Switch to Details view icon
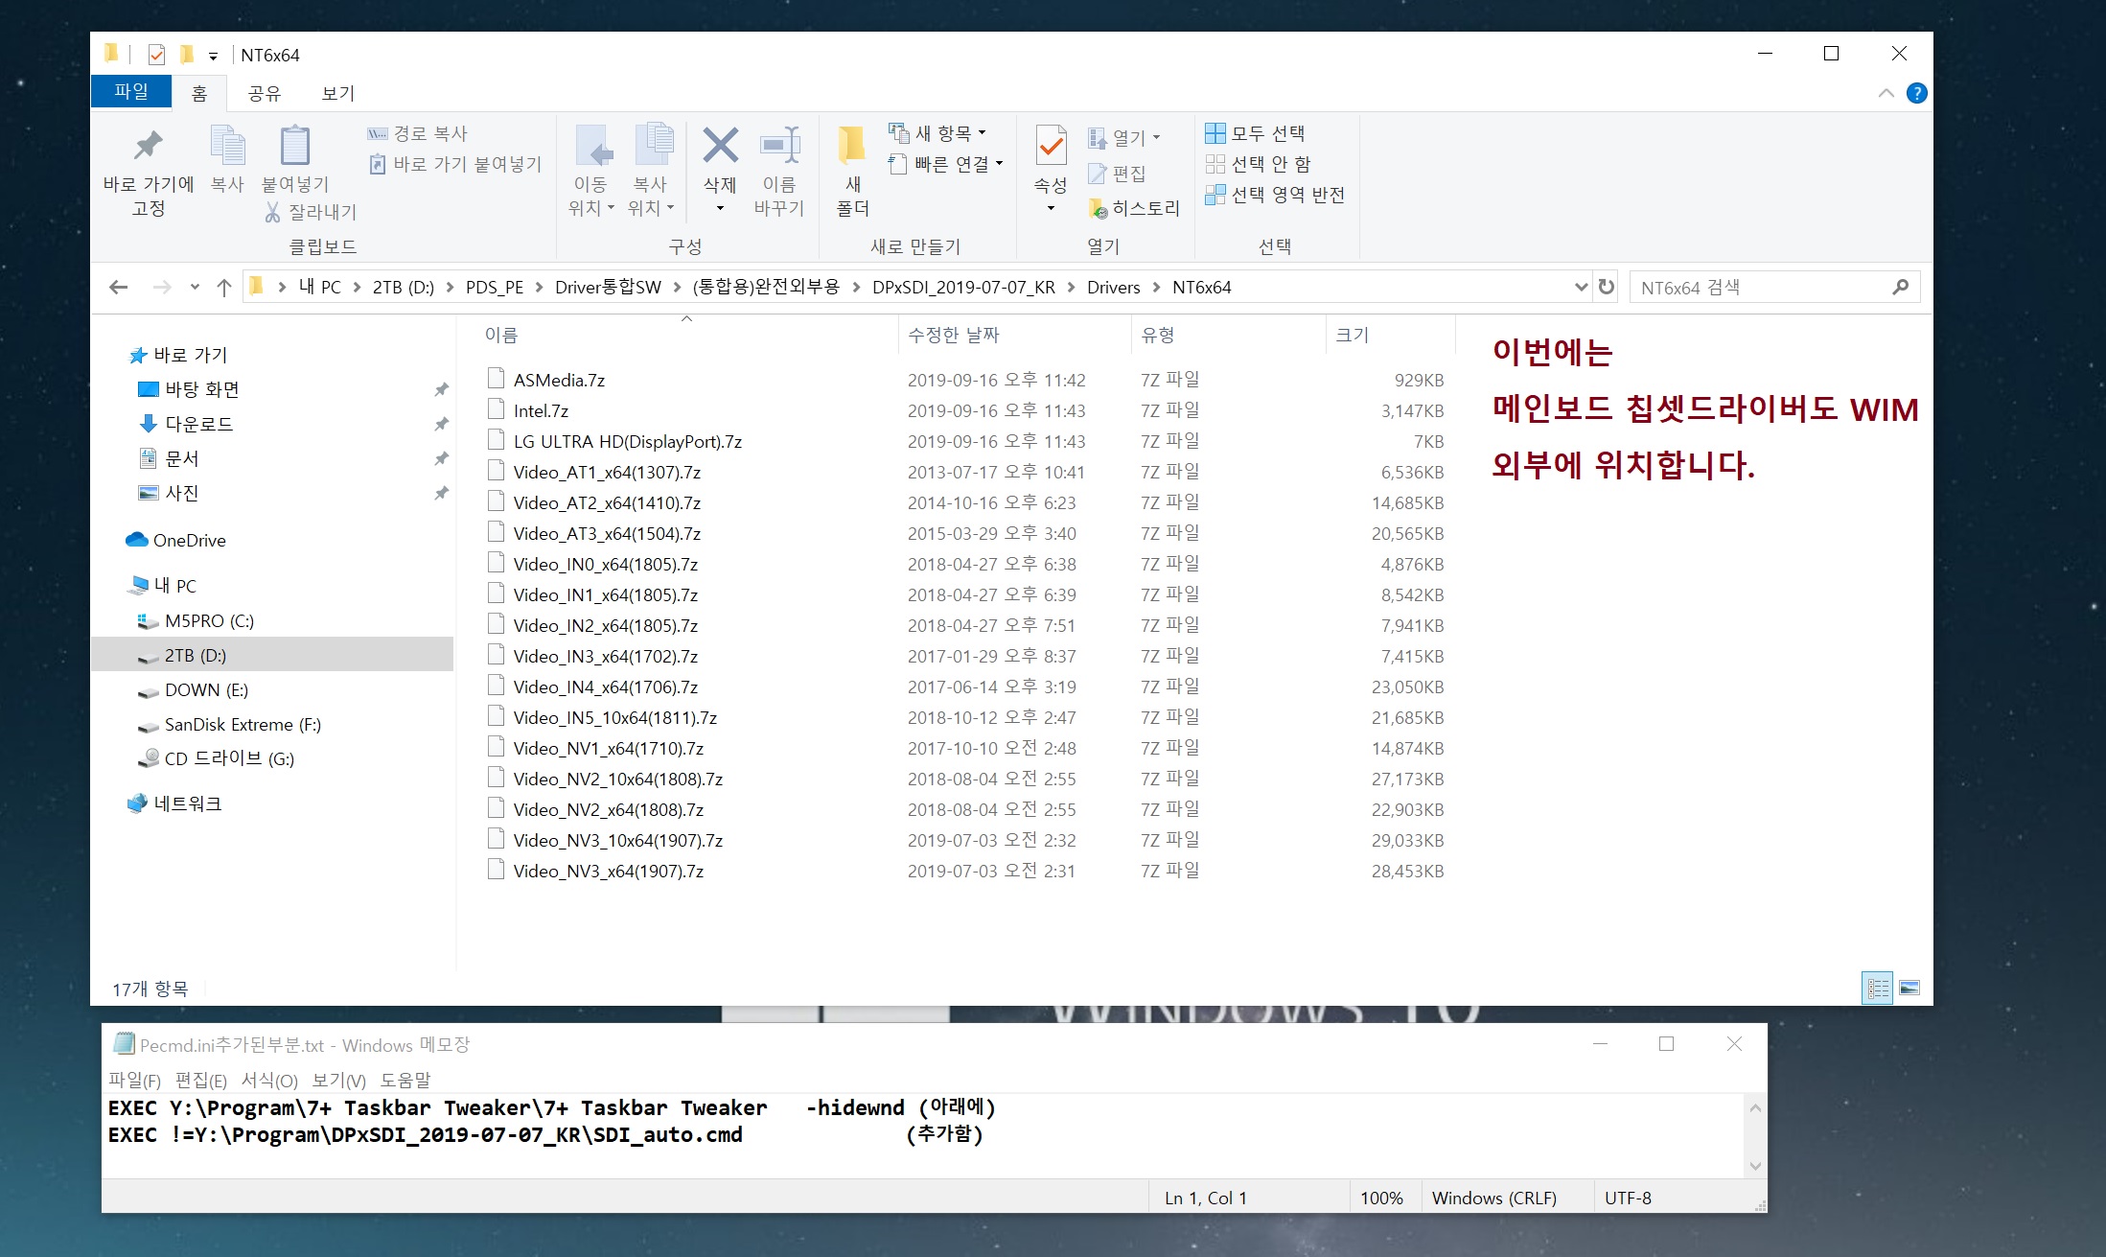The width and height of the screenshot is (2106, 1257). coord(1877,988)
